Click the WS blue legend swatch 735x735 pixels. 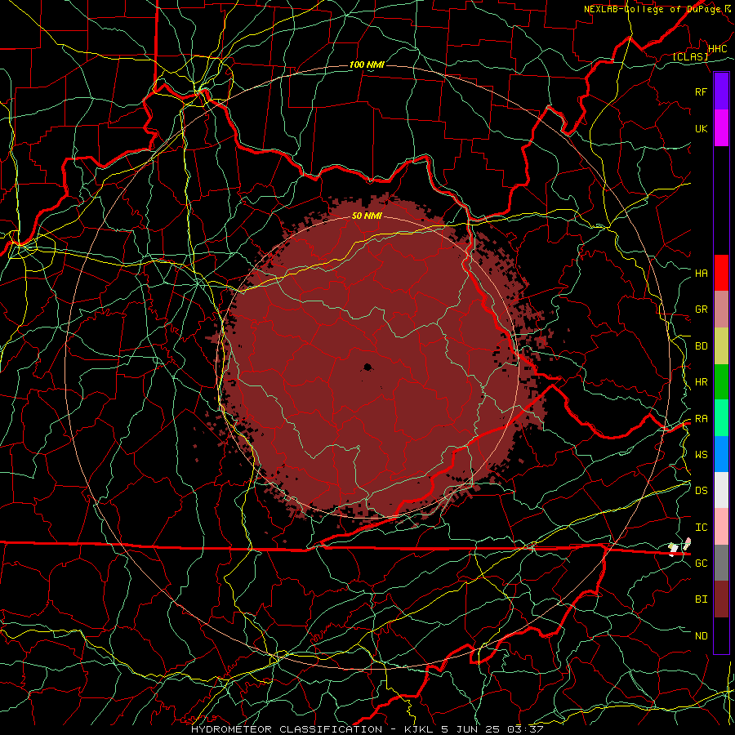pyautogui.click(x=721, y=454)
